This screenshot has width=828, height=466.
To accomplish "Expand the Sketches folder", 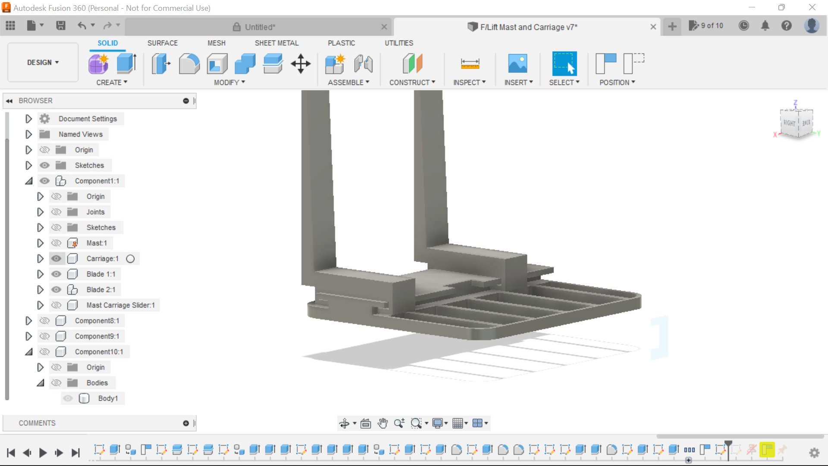I will tap(28, 165).
